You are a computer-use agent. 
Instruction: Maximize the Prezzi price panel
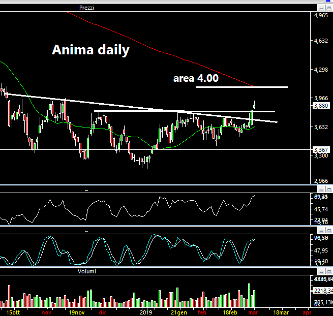pyautogui.click(x=329, y=8)
